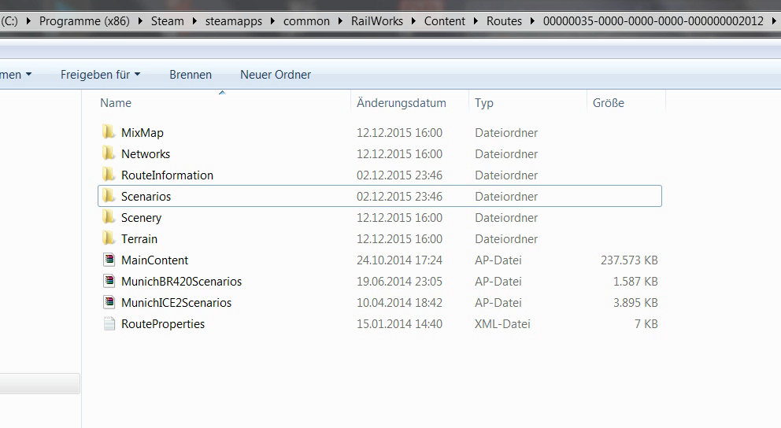
Task: Sort by the Name column header
Action: 116,103
